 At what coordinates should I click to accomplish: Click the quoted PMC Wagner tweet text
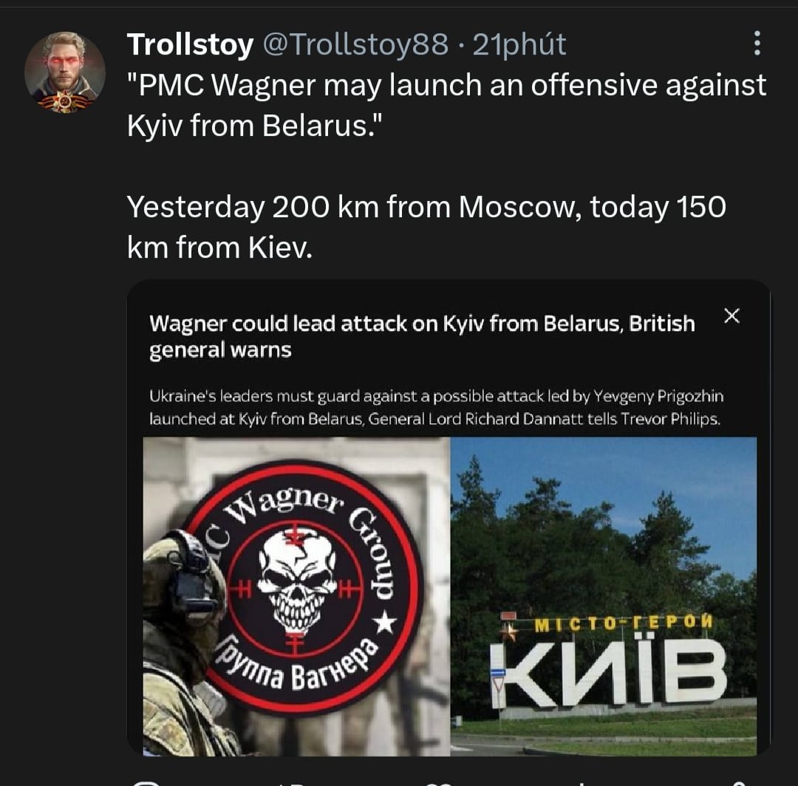pos(446,105)
